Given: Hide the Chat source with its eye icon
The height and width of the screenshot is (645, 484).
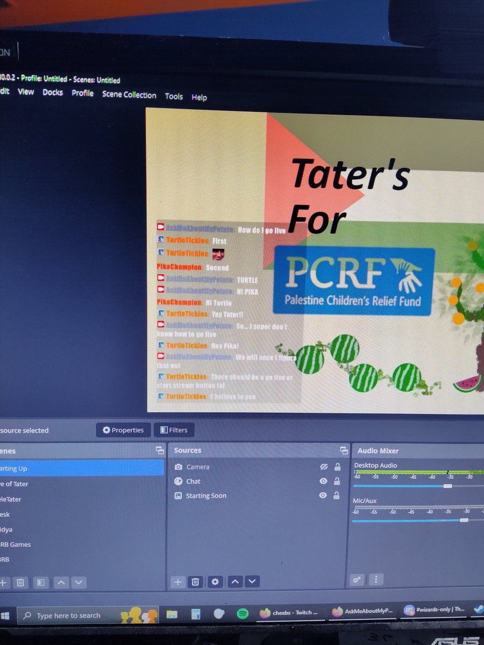Looking at the screenshot, I should (x=323, y=481).
